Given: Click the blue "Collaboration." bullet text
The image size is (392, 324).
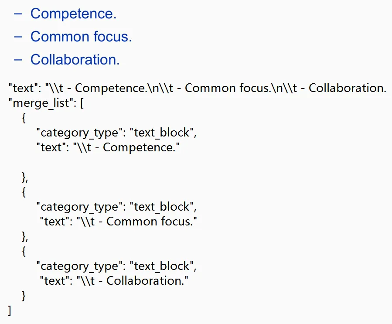Looking at the screenshot, I should [75, 60].
